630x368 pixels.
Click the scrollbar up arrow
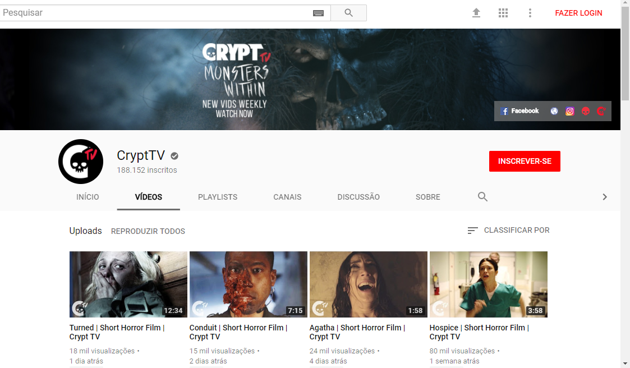click(x=625, y=3)
